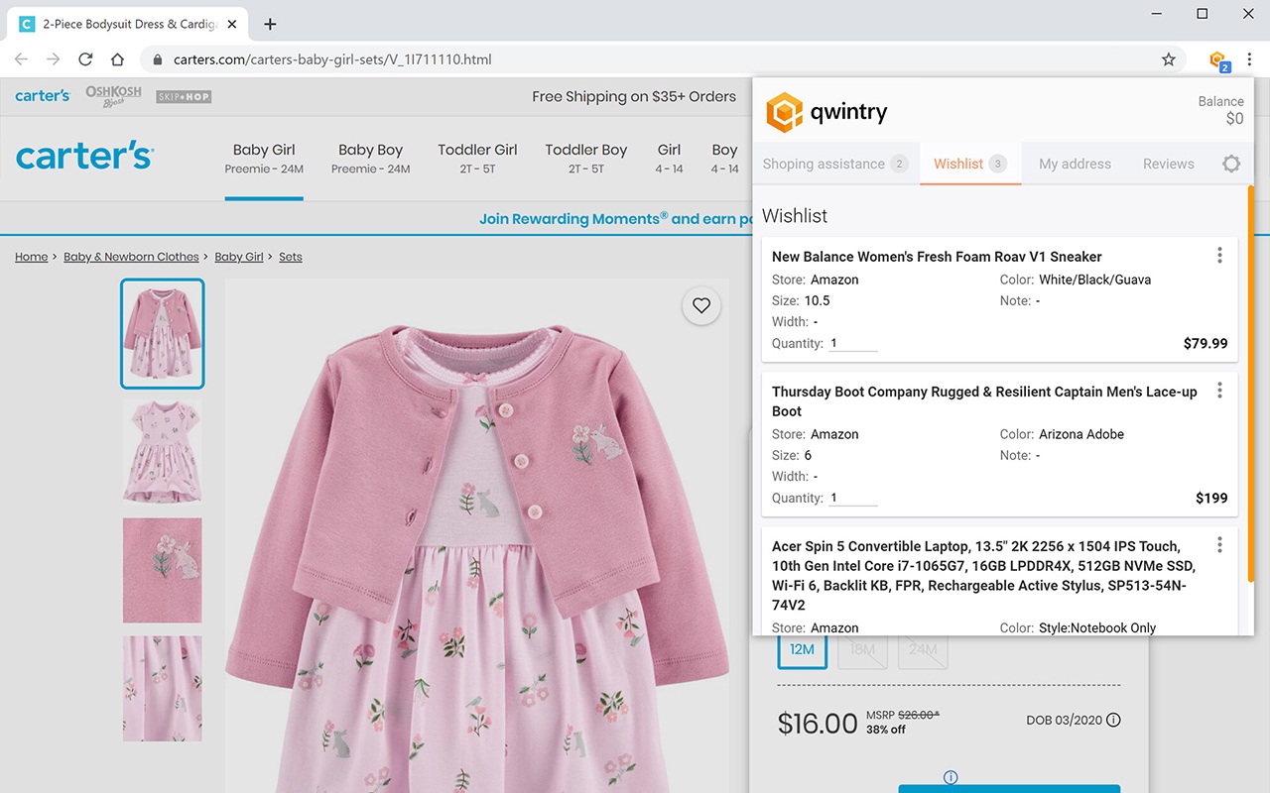Open Chrome three-dot menu

(1250, 59)
